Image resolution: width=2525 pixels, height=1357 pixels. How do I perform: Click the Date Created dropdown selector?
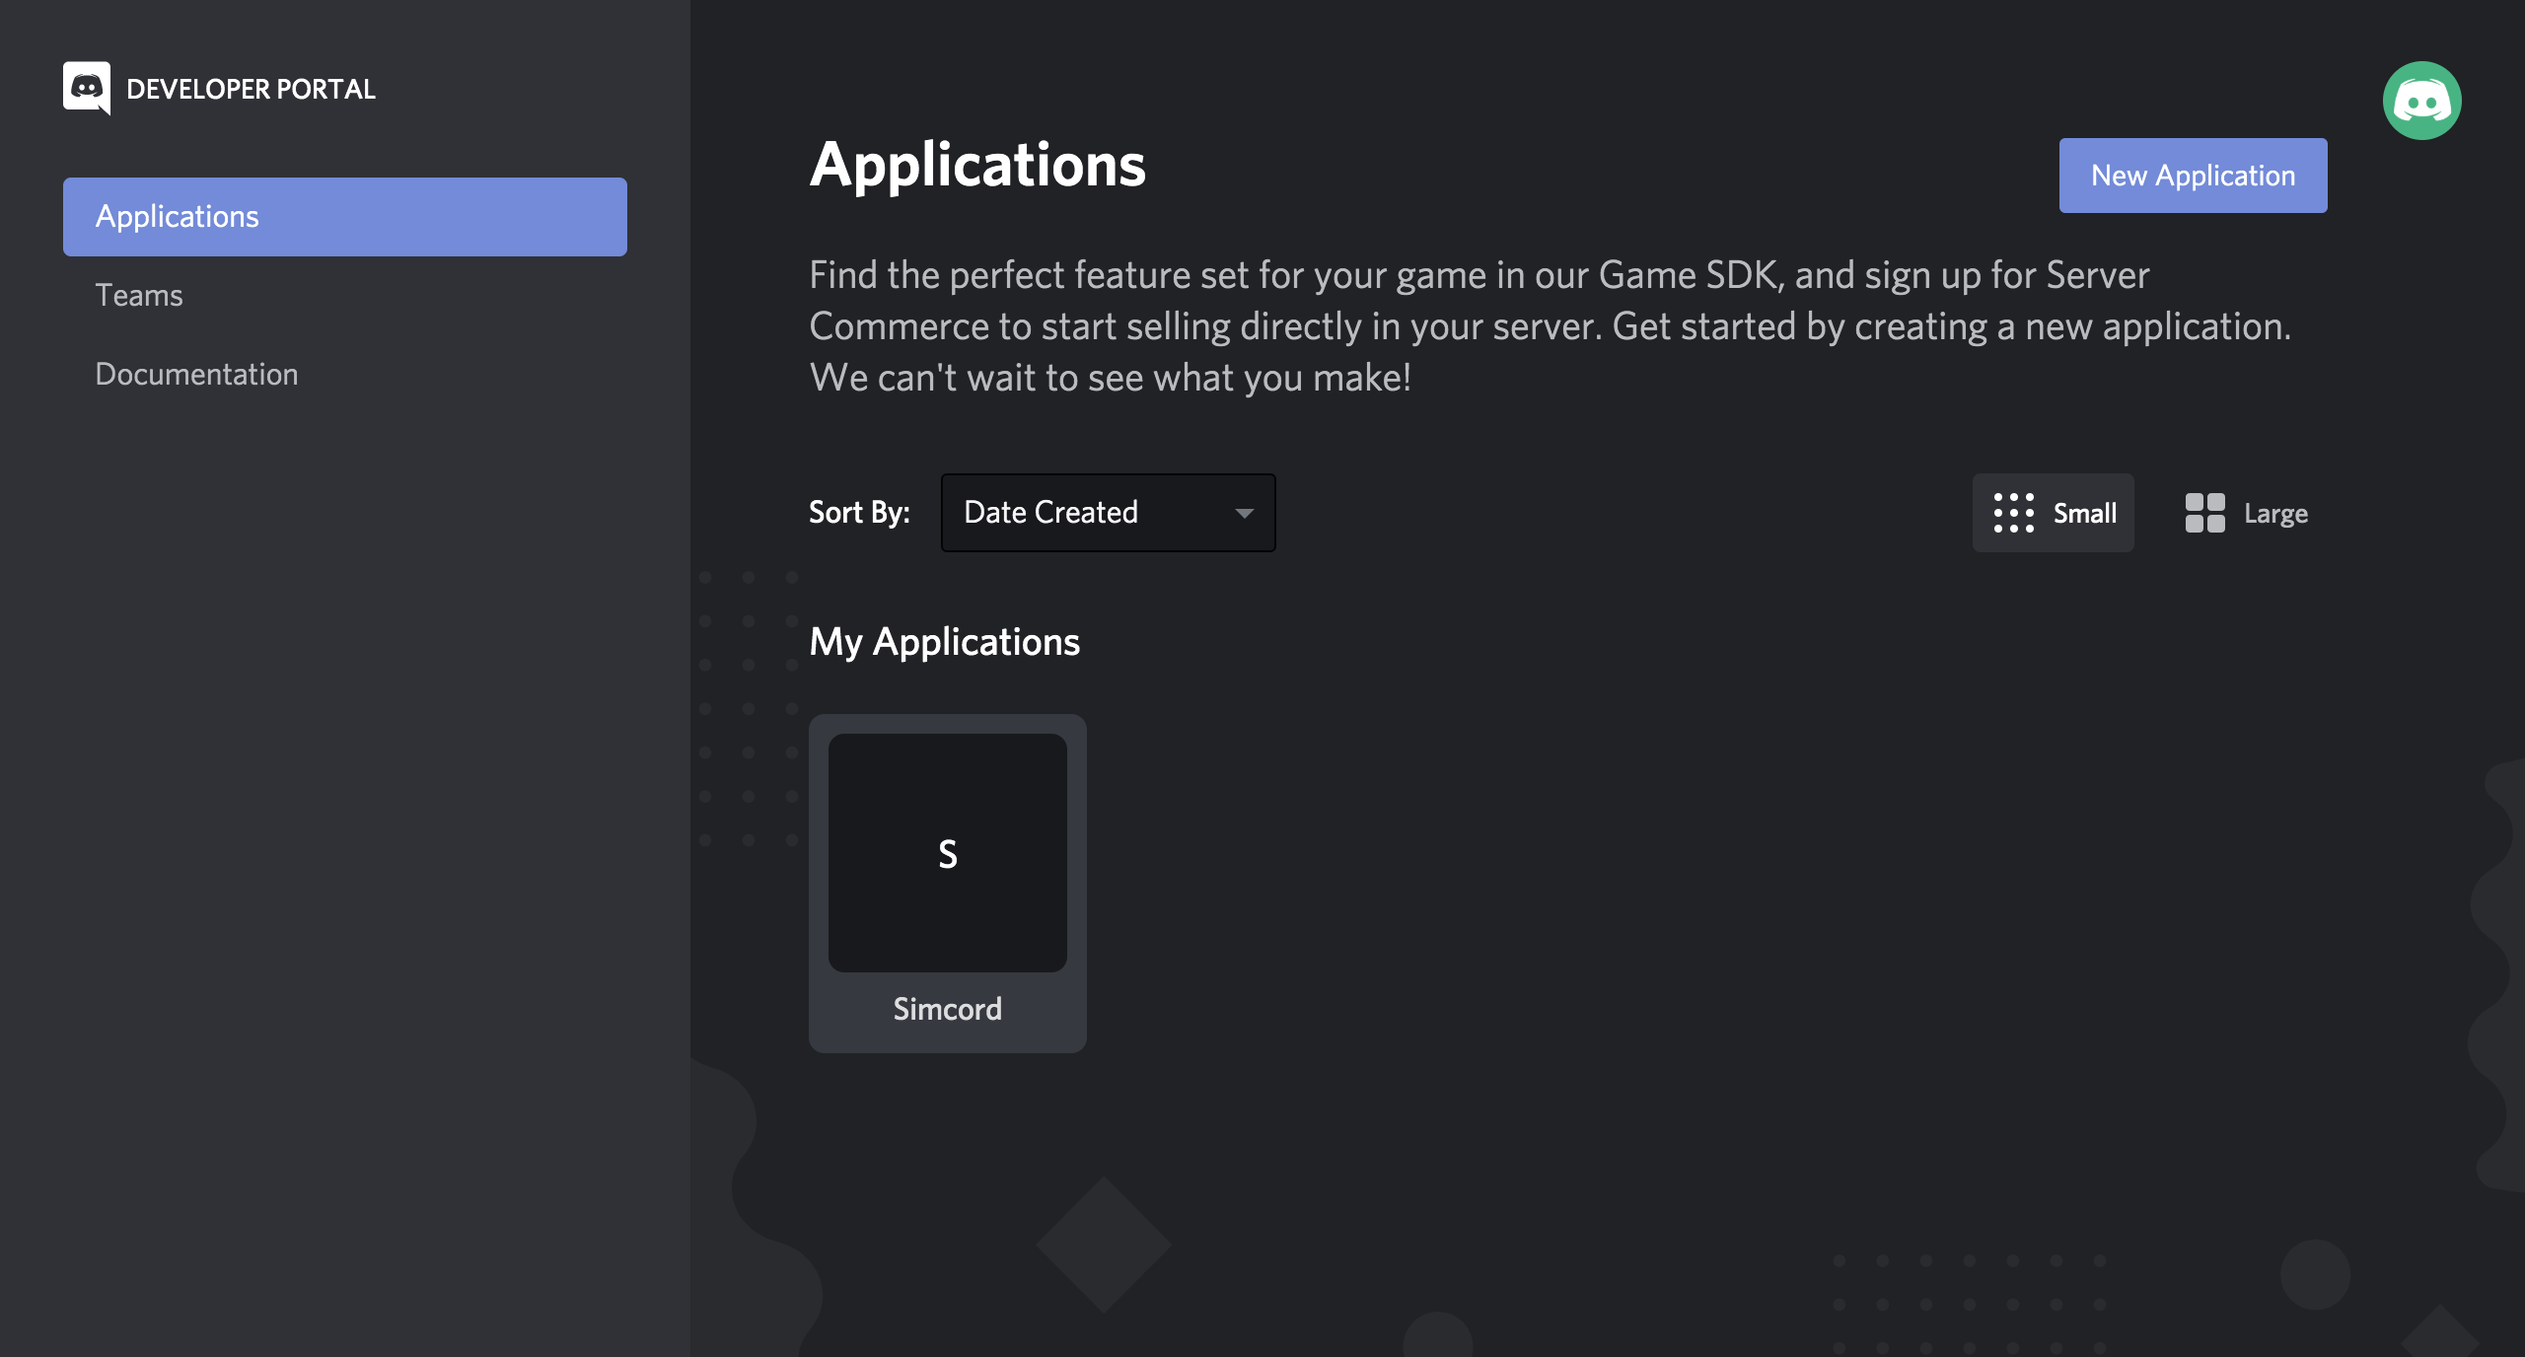(x=1108, y=513)
